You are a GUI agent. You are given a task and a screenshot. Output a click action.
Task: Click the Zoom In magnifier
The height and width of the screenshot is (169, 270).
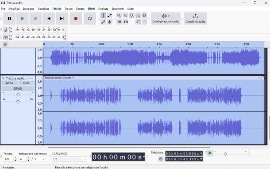pyautogui.click(x=119, y=16)
